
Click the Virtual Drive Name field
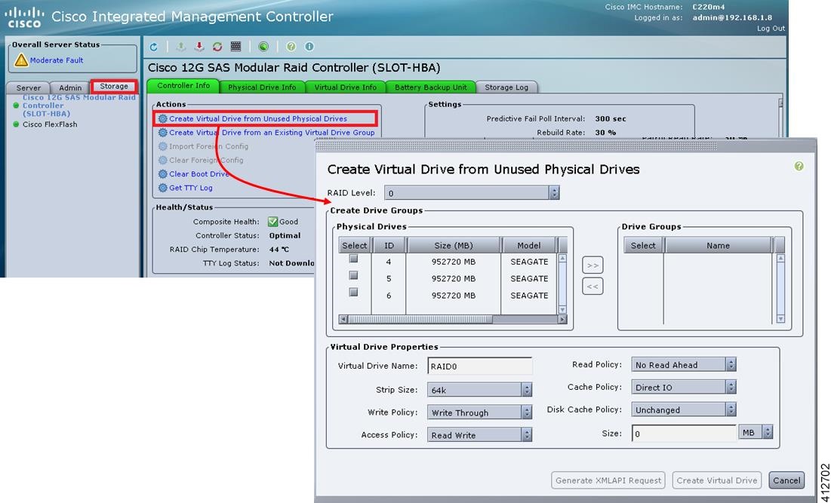[x=479, y=366]
